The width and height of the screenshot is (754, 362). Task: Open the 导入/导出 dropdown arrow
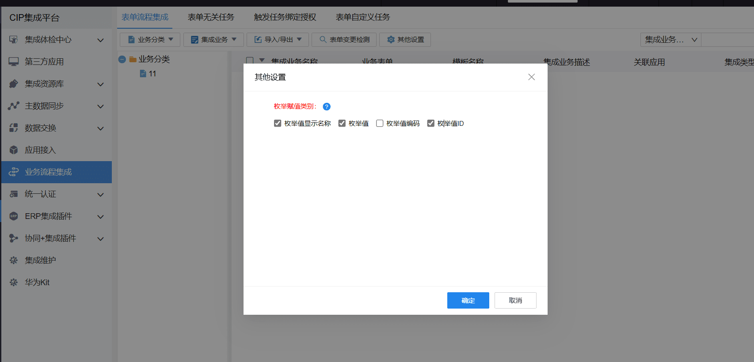(x=299, y=39)
